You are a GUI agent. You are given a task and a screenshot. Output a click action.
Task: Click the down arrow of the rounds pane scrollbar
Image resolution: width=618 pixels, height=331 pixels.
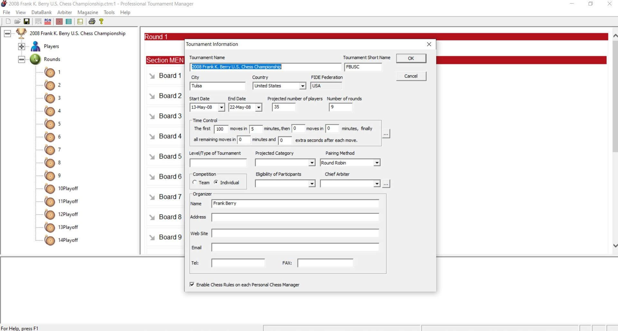[x=615, y=246]
